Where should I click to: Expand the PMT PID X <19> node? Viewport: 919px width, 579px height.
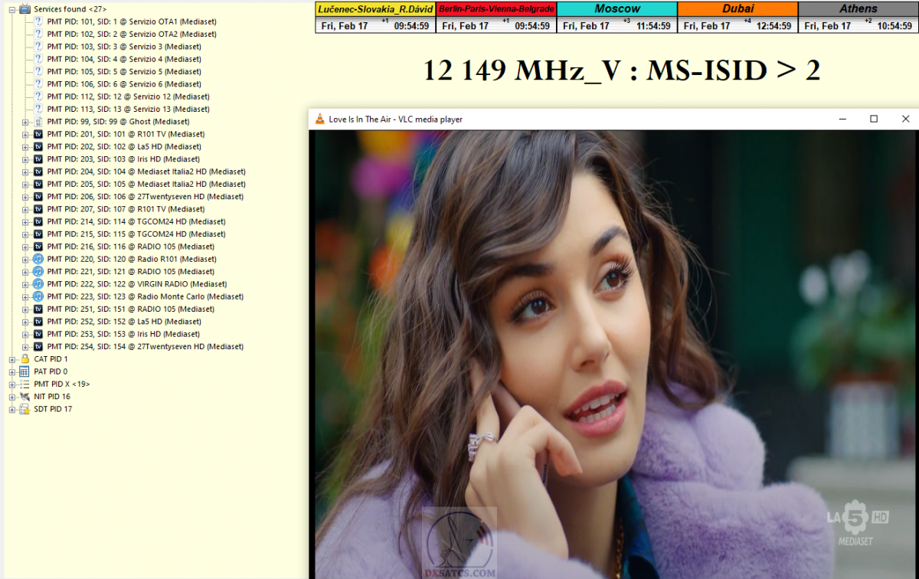tap(12, 384)
